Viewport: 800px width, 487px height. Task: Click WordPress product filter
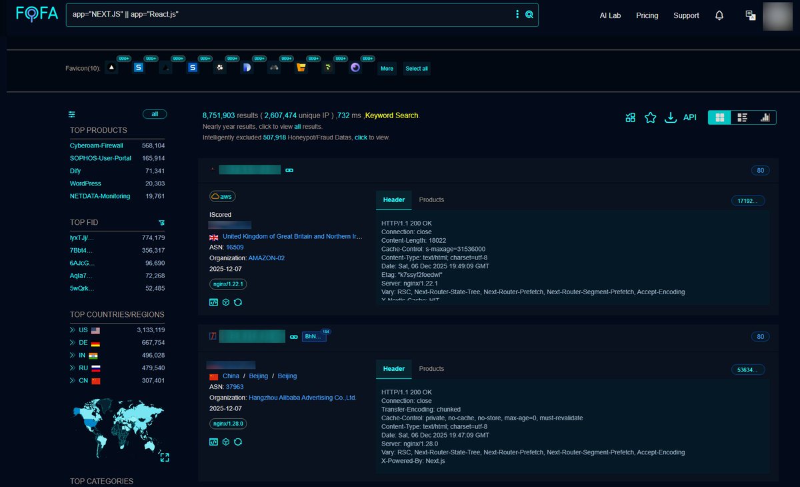pos(85,183)
